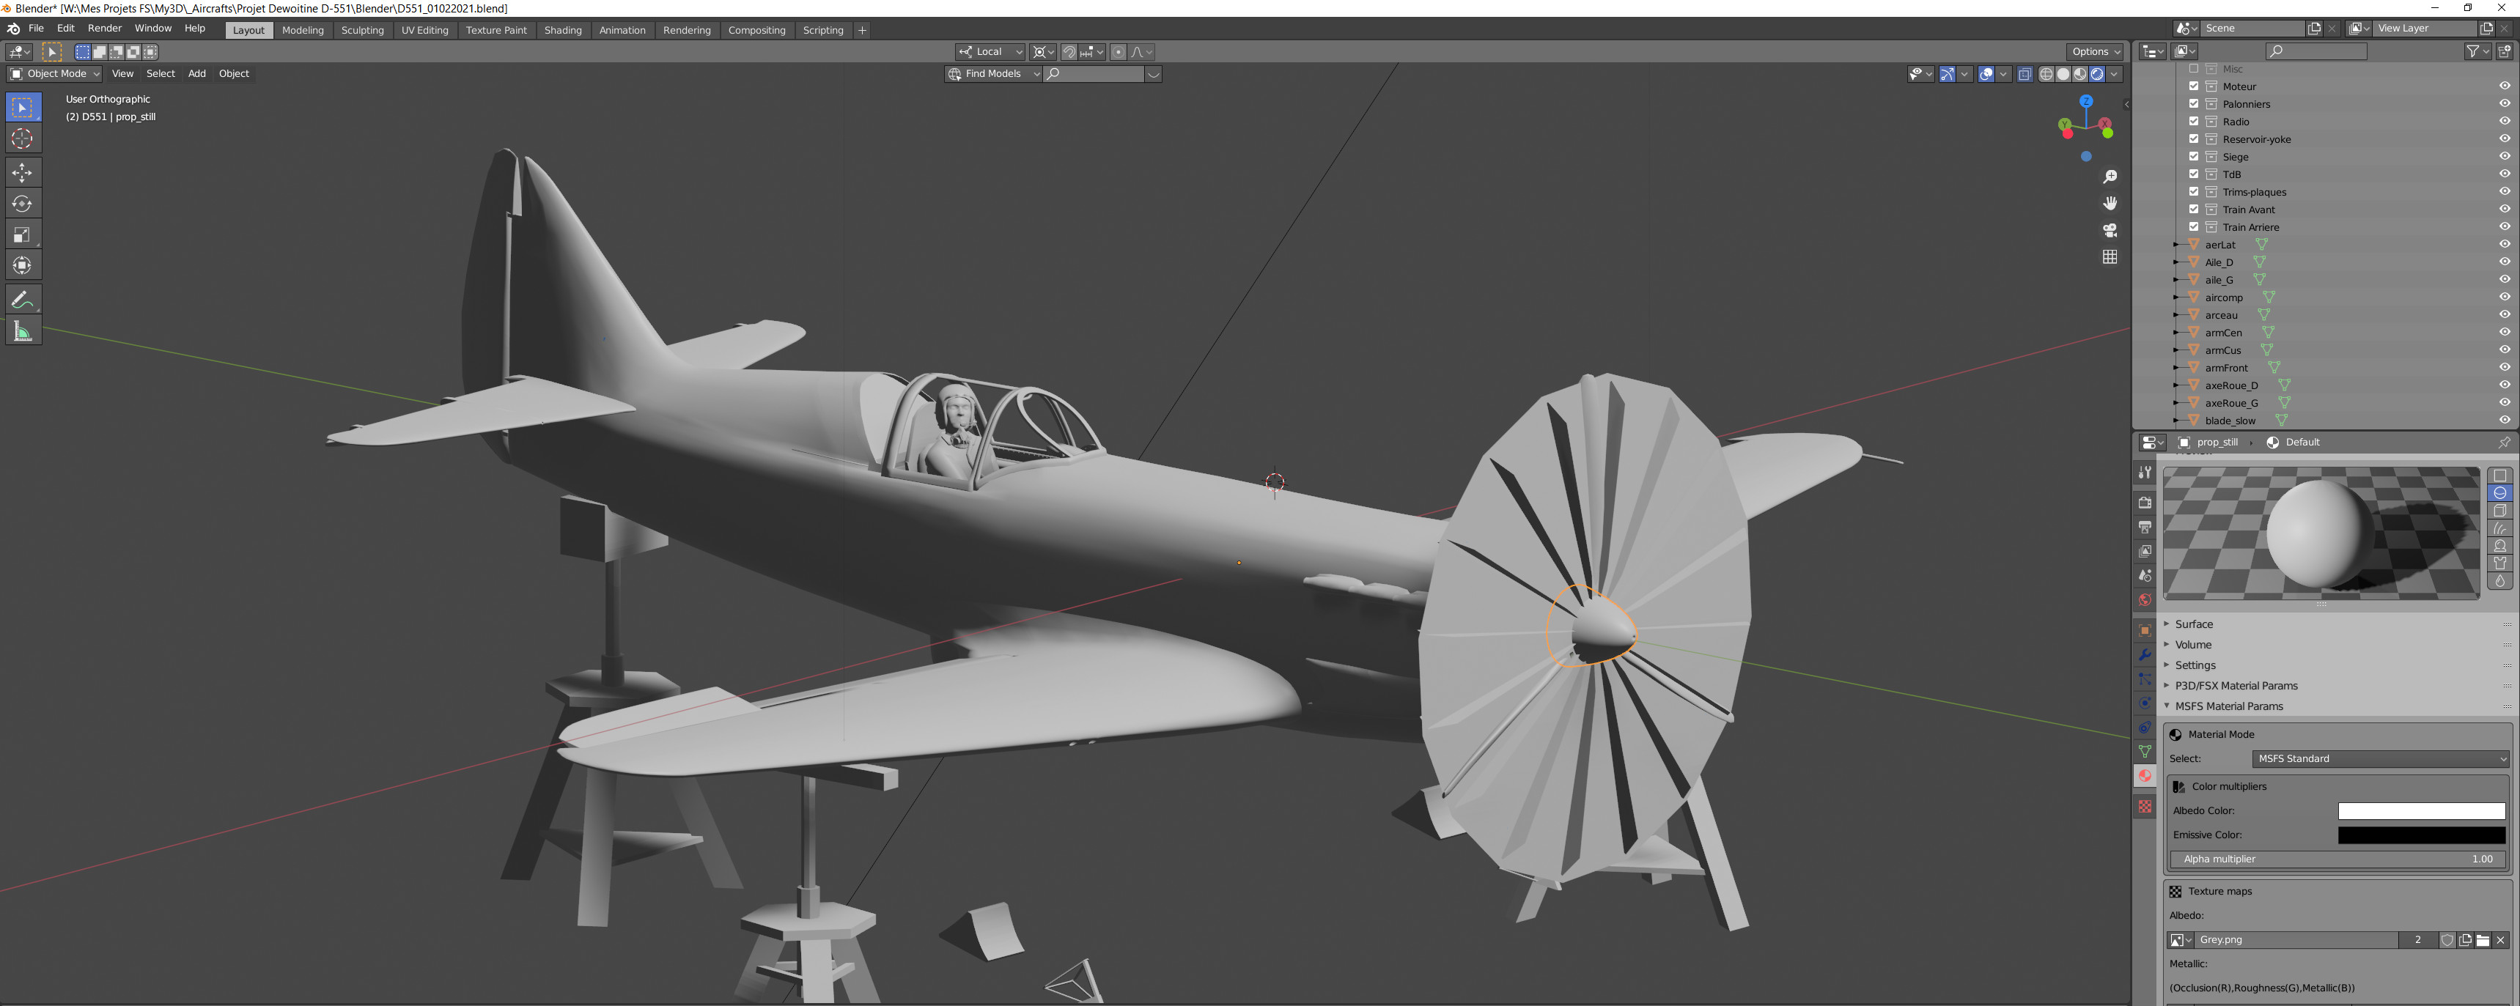Hide the Radio collection with eye icon
The height and width of the screenshot is (1006, 2520).
(2505, 121)
